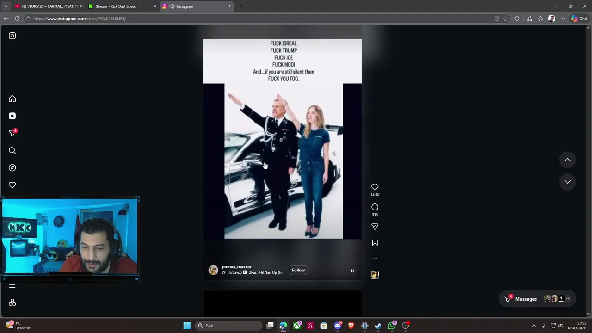Open WhatsApp on taskbar
This screenshot has height=333, width=592.
[392, 326]
